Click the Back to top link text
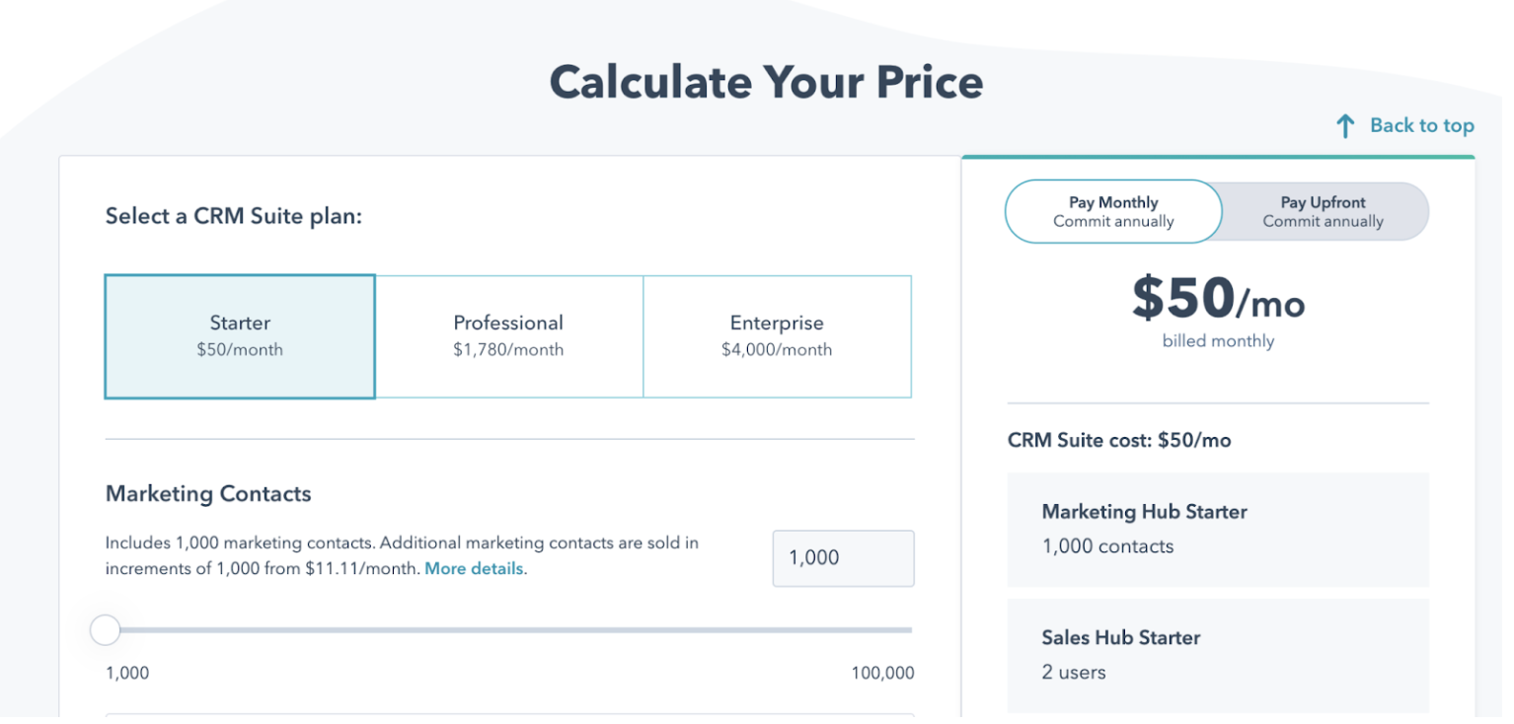 [1422, 125]
